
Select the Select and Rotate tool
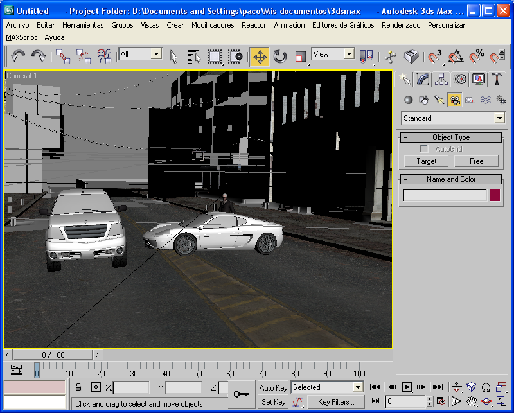pos(279,56)
